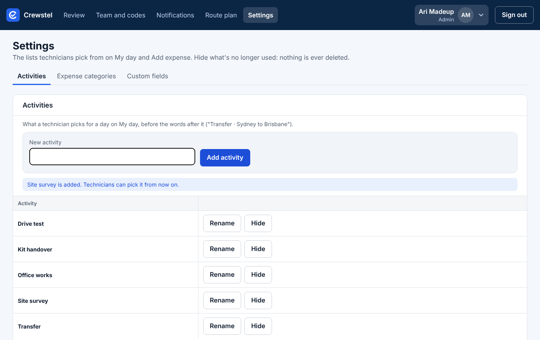Viewport: 540px width, 340px height.
Task: Focus the New activity text field
Action: (x=112, y=157)
